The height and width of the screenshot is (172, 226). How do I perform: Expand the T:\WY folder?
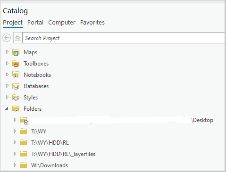click(x=15, y=131)
